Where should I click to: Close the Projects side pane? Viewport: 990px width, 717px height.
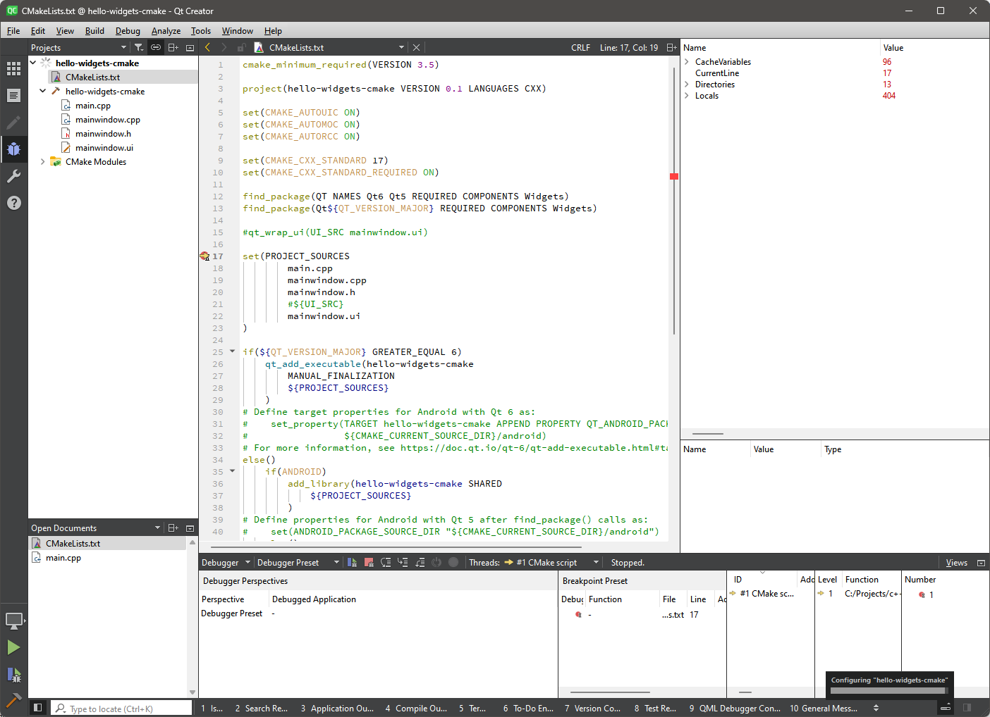190,47
